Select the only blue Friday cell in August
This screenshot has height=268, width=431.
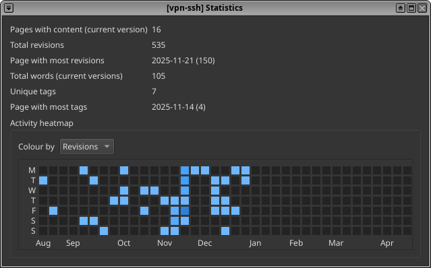point(53,211)
